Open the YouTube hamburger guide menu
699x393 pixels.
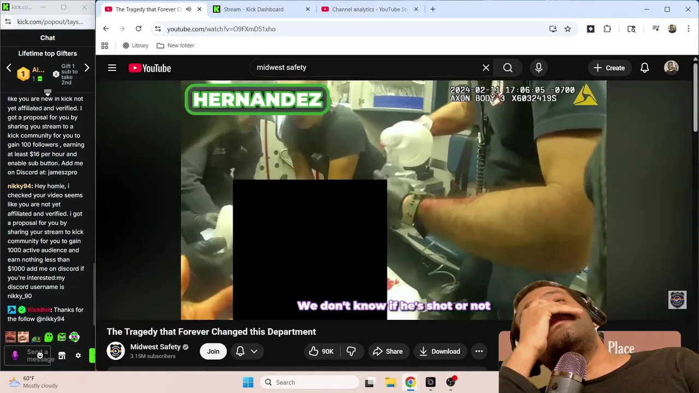tap(112, 68)
